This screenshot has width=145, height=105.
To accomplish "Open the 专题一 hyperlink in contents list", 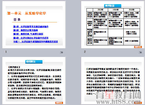I will [36, 41].
